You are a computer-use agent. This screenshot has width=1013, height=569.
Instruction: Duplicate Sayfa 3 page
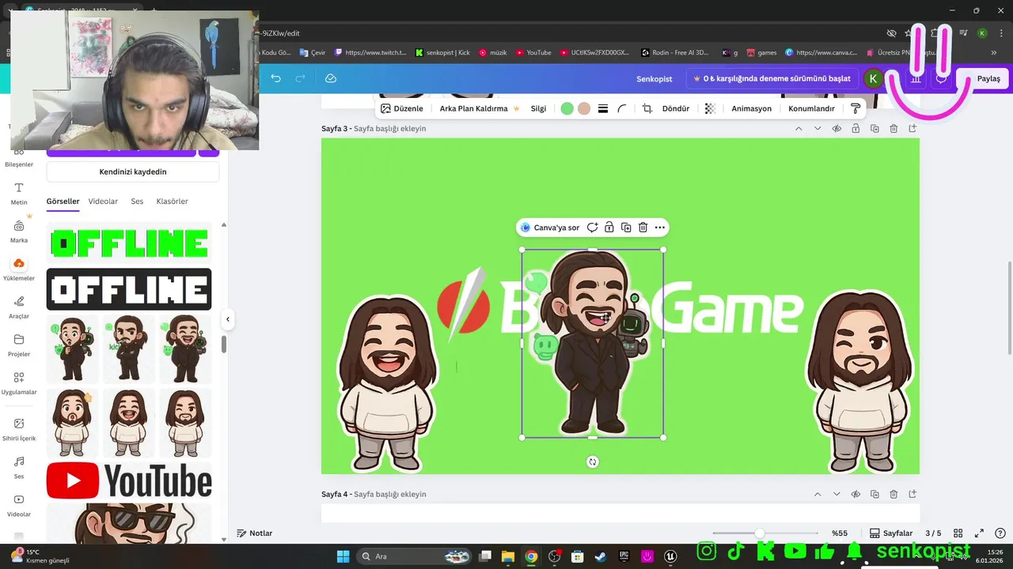click(875, 129)
